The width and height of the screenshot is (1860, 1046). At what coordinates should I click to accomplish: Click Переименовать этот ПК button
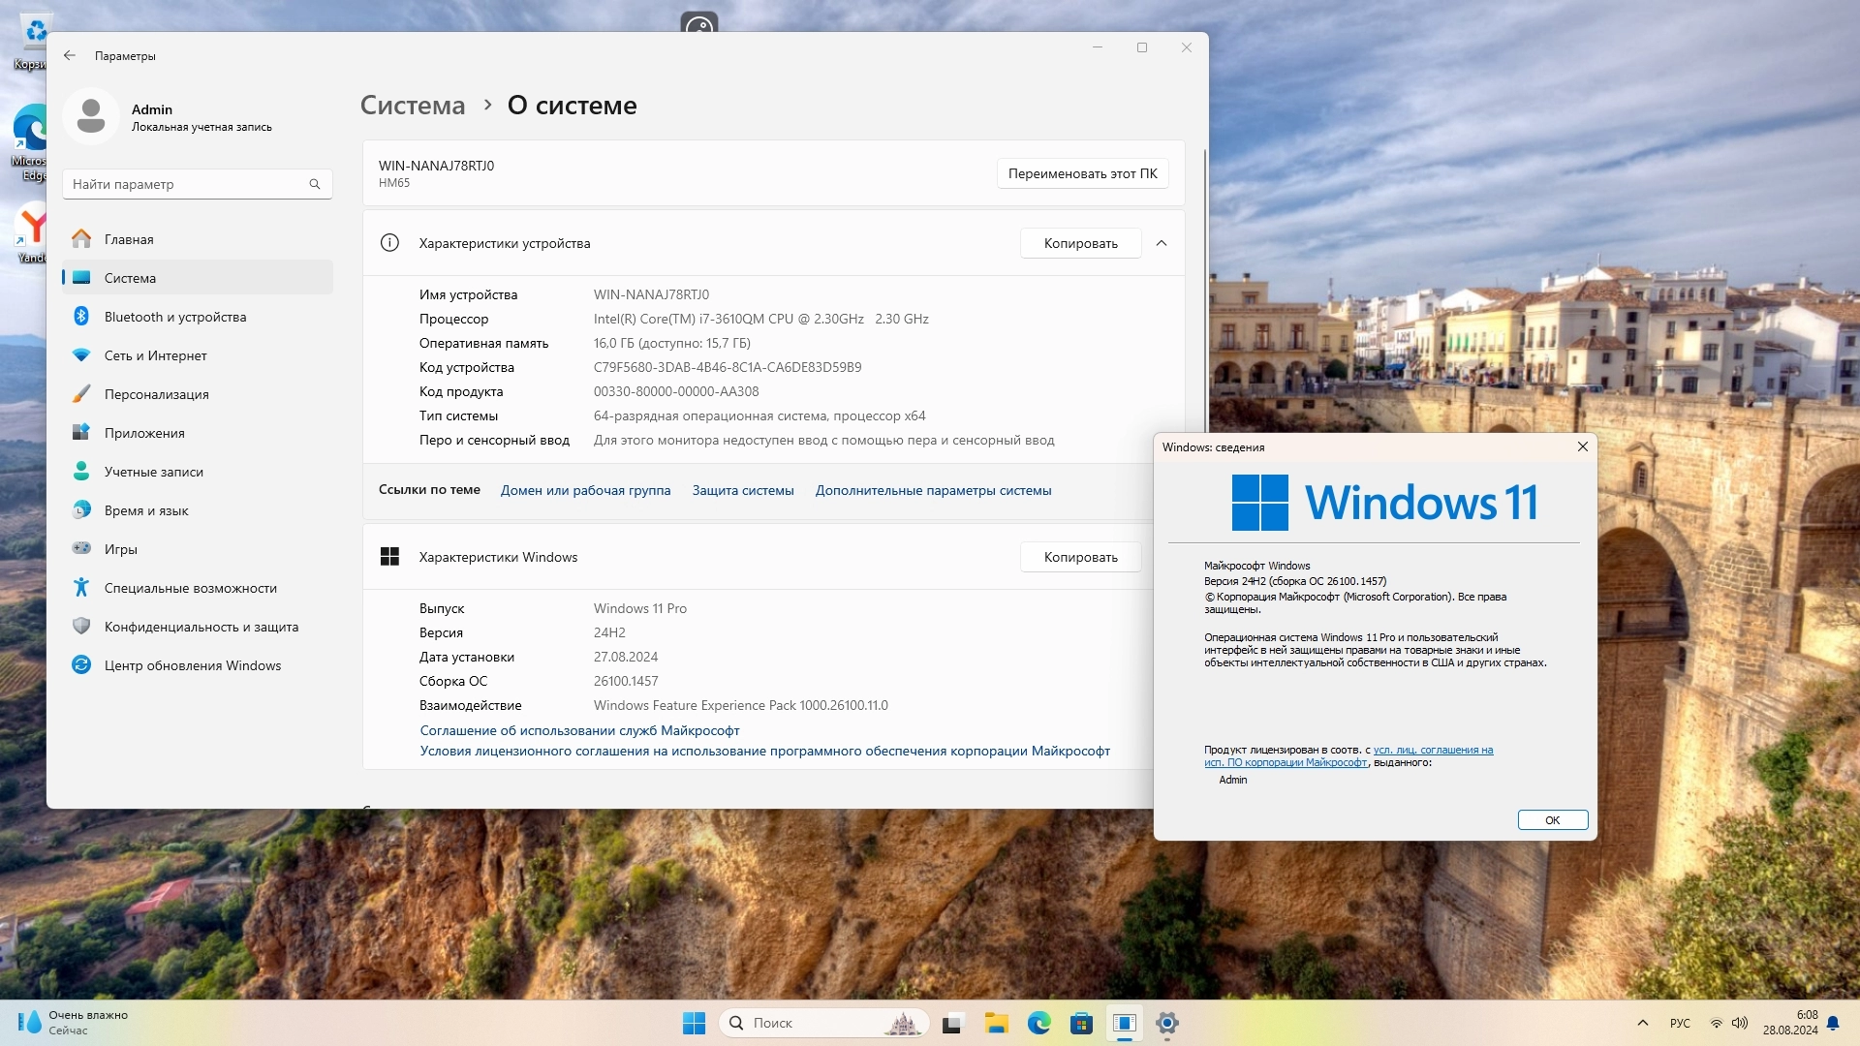click(1082, 173)
